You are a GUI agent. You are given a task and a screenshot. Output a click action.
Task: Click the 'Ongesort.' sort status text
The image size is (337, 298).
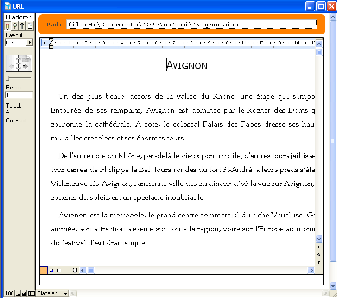pos(17,120)
